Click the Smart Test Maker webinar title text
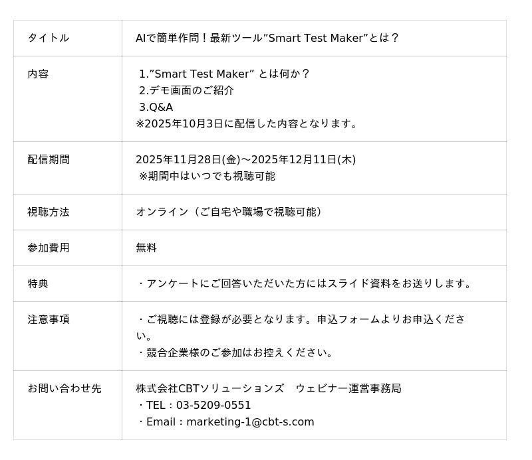This screenshot has height=460, width=532. [267, 38]
